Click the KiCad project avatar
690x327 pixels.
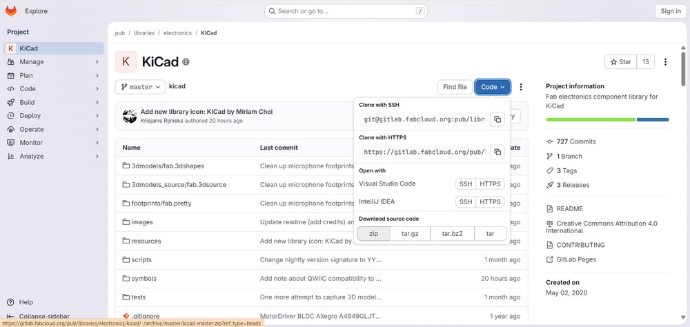[x=126, y=62]
